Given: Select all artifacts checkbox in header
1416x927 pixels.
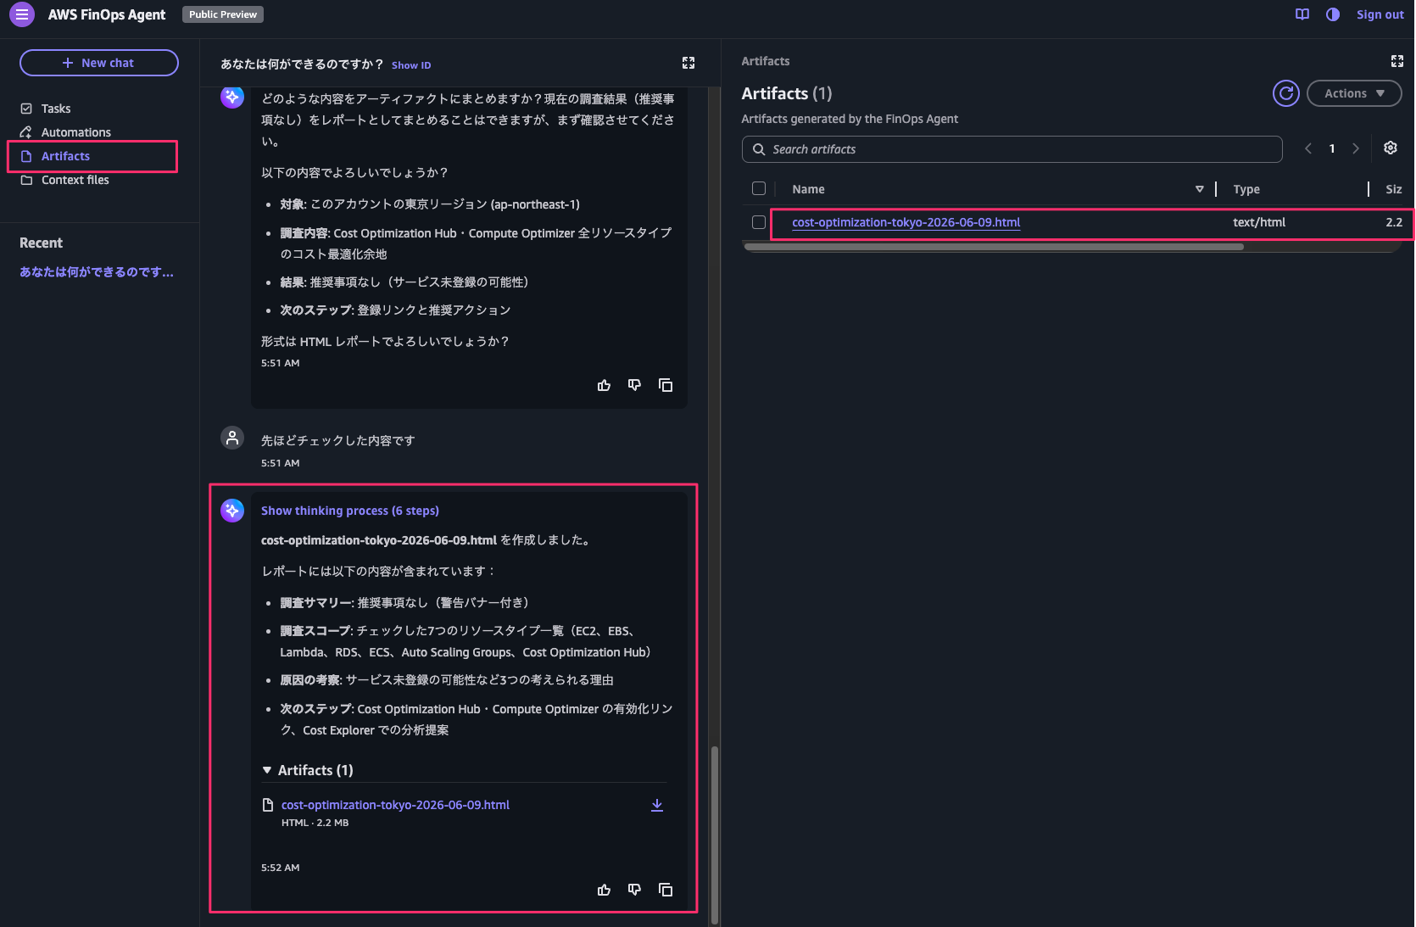Looking at the screenshot, I should (x=759, y=188).
